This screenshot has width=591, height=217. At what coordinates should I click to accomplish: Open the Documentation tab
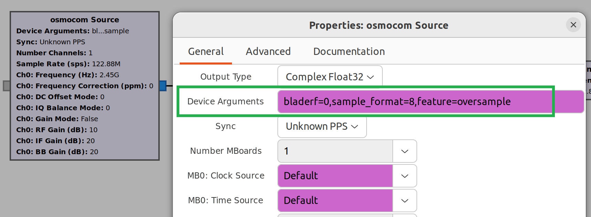click(x=349, y=52)
